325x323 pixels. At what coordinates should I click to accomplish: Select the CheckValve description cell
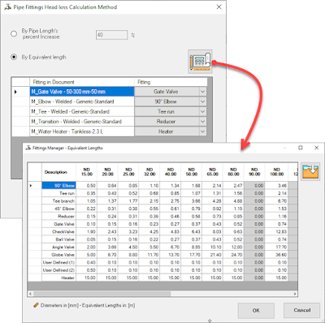(58, 232)
